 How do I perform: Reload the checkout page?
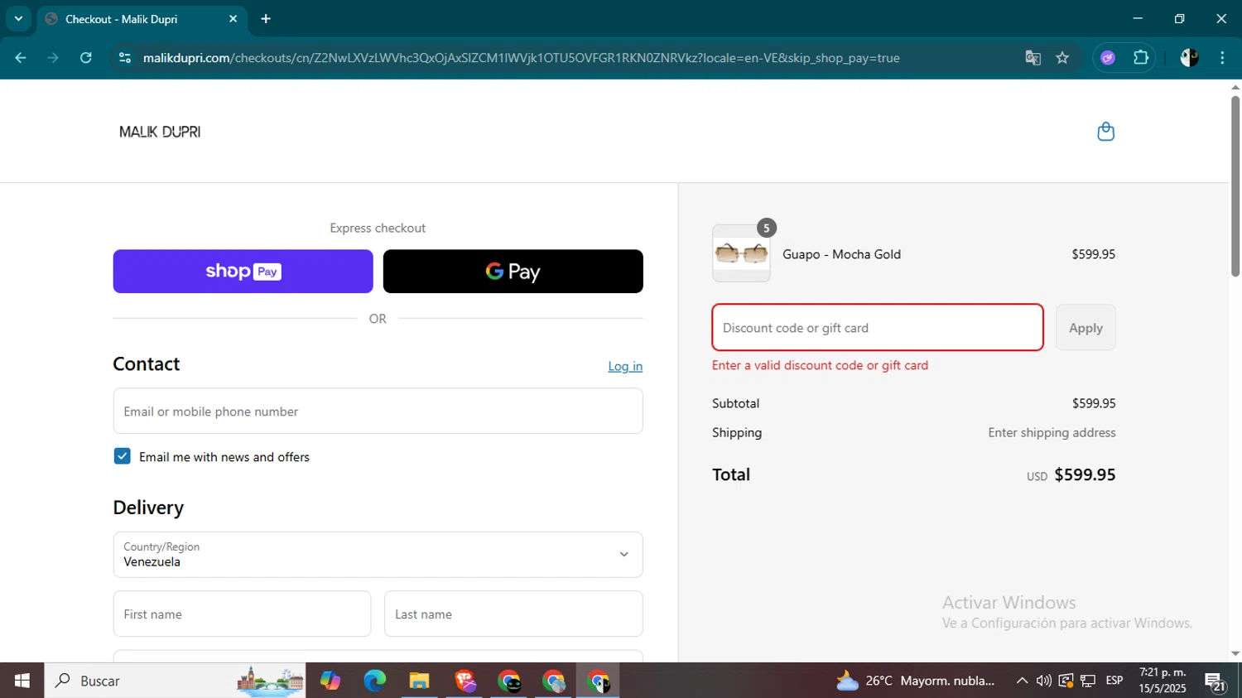click(86, 58)
